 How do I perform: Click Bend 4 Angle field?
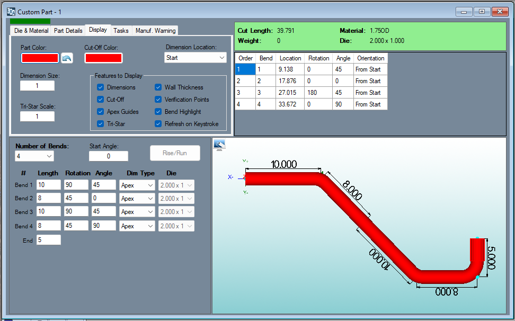click(104, 226)
